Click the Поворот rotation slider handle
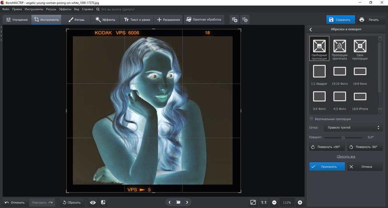The image size is (388, 208). pos(343,138)
